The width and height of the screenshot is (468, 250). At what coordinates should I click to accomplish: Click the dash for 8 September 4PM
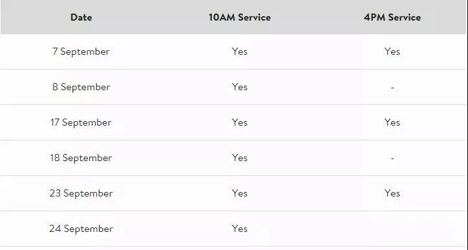pyautogui.click(x=392, y=88)
